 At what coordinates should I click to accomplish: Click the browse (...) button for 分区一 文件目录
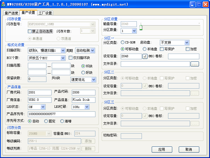(x=195, y=64)
